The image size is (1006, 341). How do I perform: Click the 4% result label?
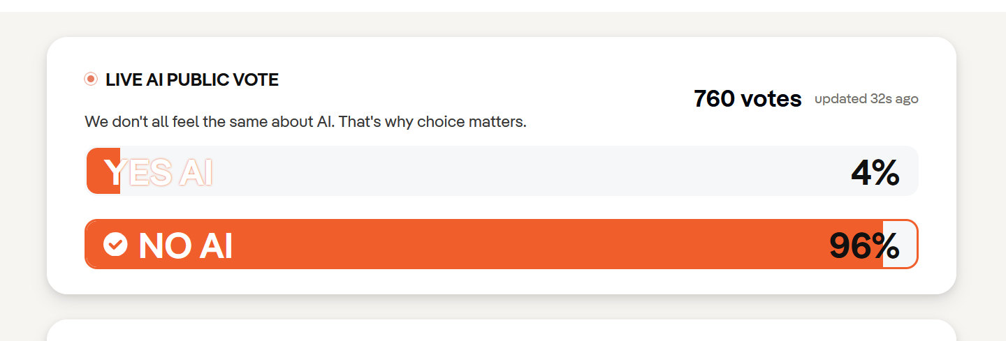point(875,172)
